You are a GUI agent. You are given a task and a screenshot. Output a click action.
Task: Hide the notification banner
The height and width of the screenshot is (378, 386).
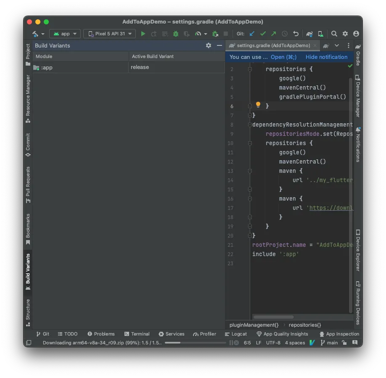[327, 57]
